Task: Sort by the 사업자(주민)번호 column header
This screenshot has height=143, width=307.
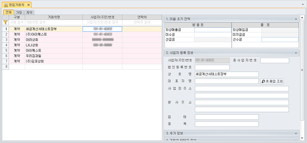Action: [x=103, y=17]
